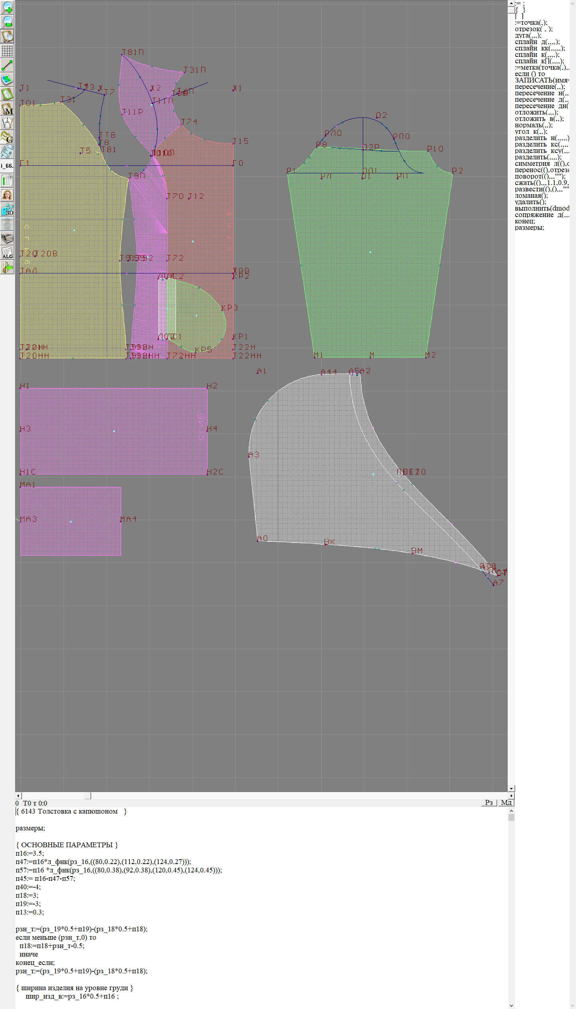This screenshot has height=1009, width=576.
Task: Toggle the grid display icon
Action: pyautogui.click(x=7, y=51)
